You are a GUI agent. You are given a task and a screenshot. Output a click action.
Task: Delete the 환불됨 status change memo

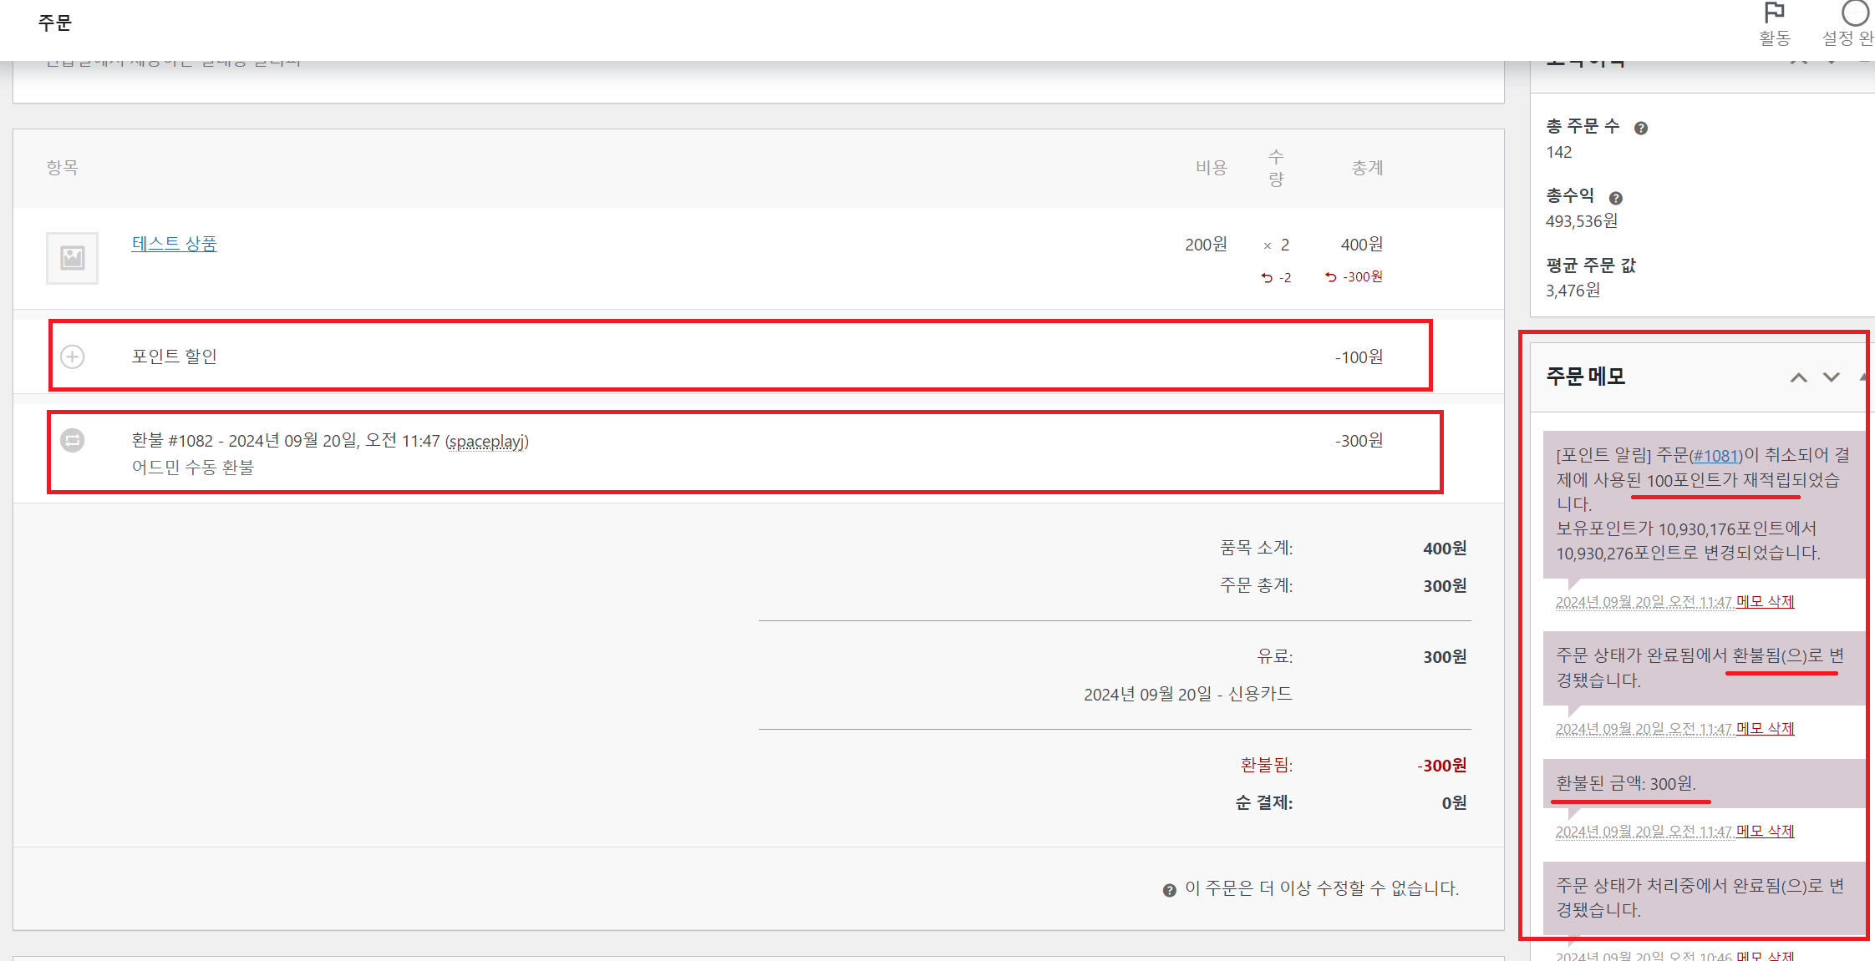(x=1765, y=728)
